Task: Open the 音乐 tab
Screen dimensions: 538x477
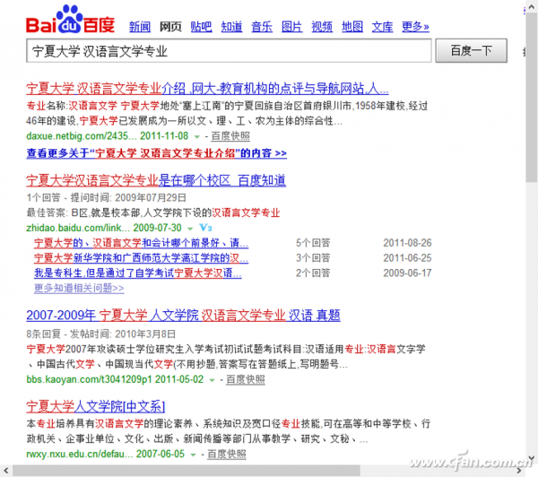Action: click(262, 26)
